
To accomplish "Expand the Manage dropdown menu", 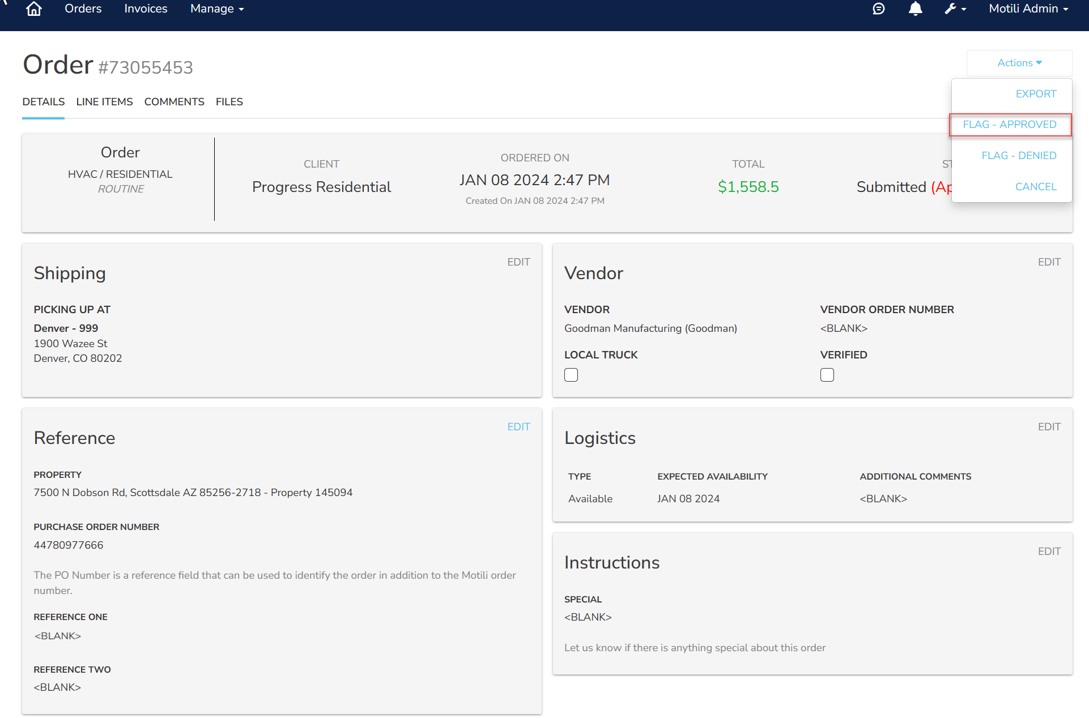I will pyautogui.click(x=217, y=8).
